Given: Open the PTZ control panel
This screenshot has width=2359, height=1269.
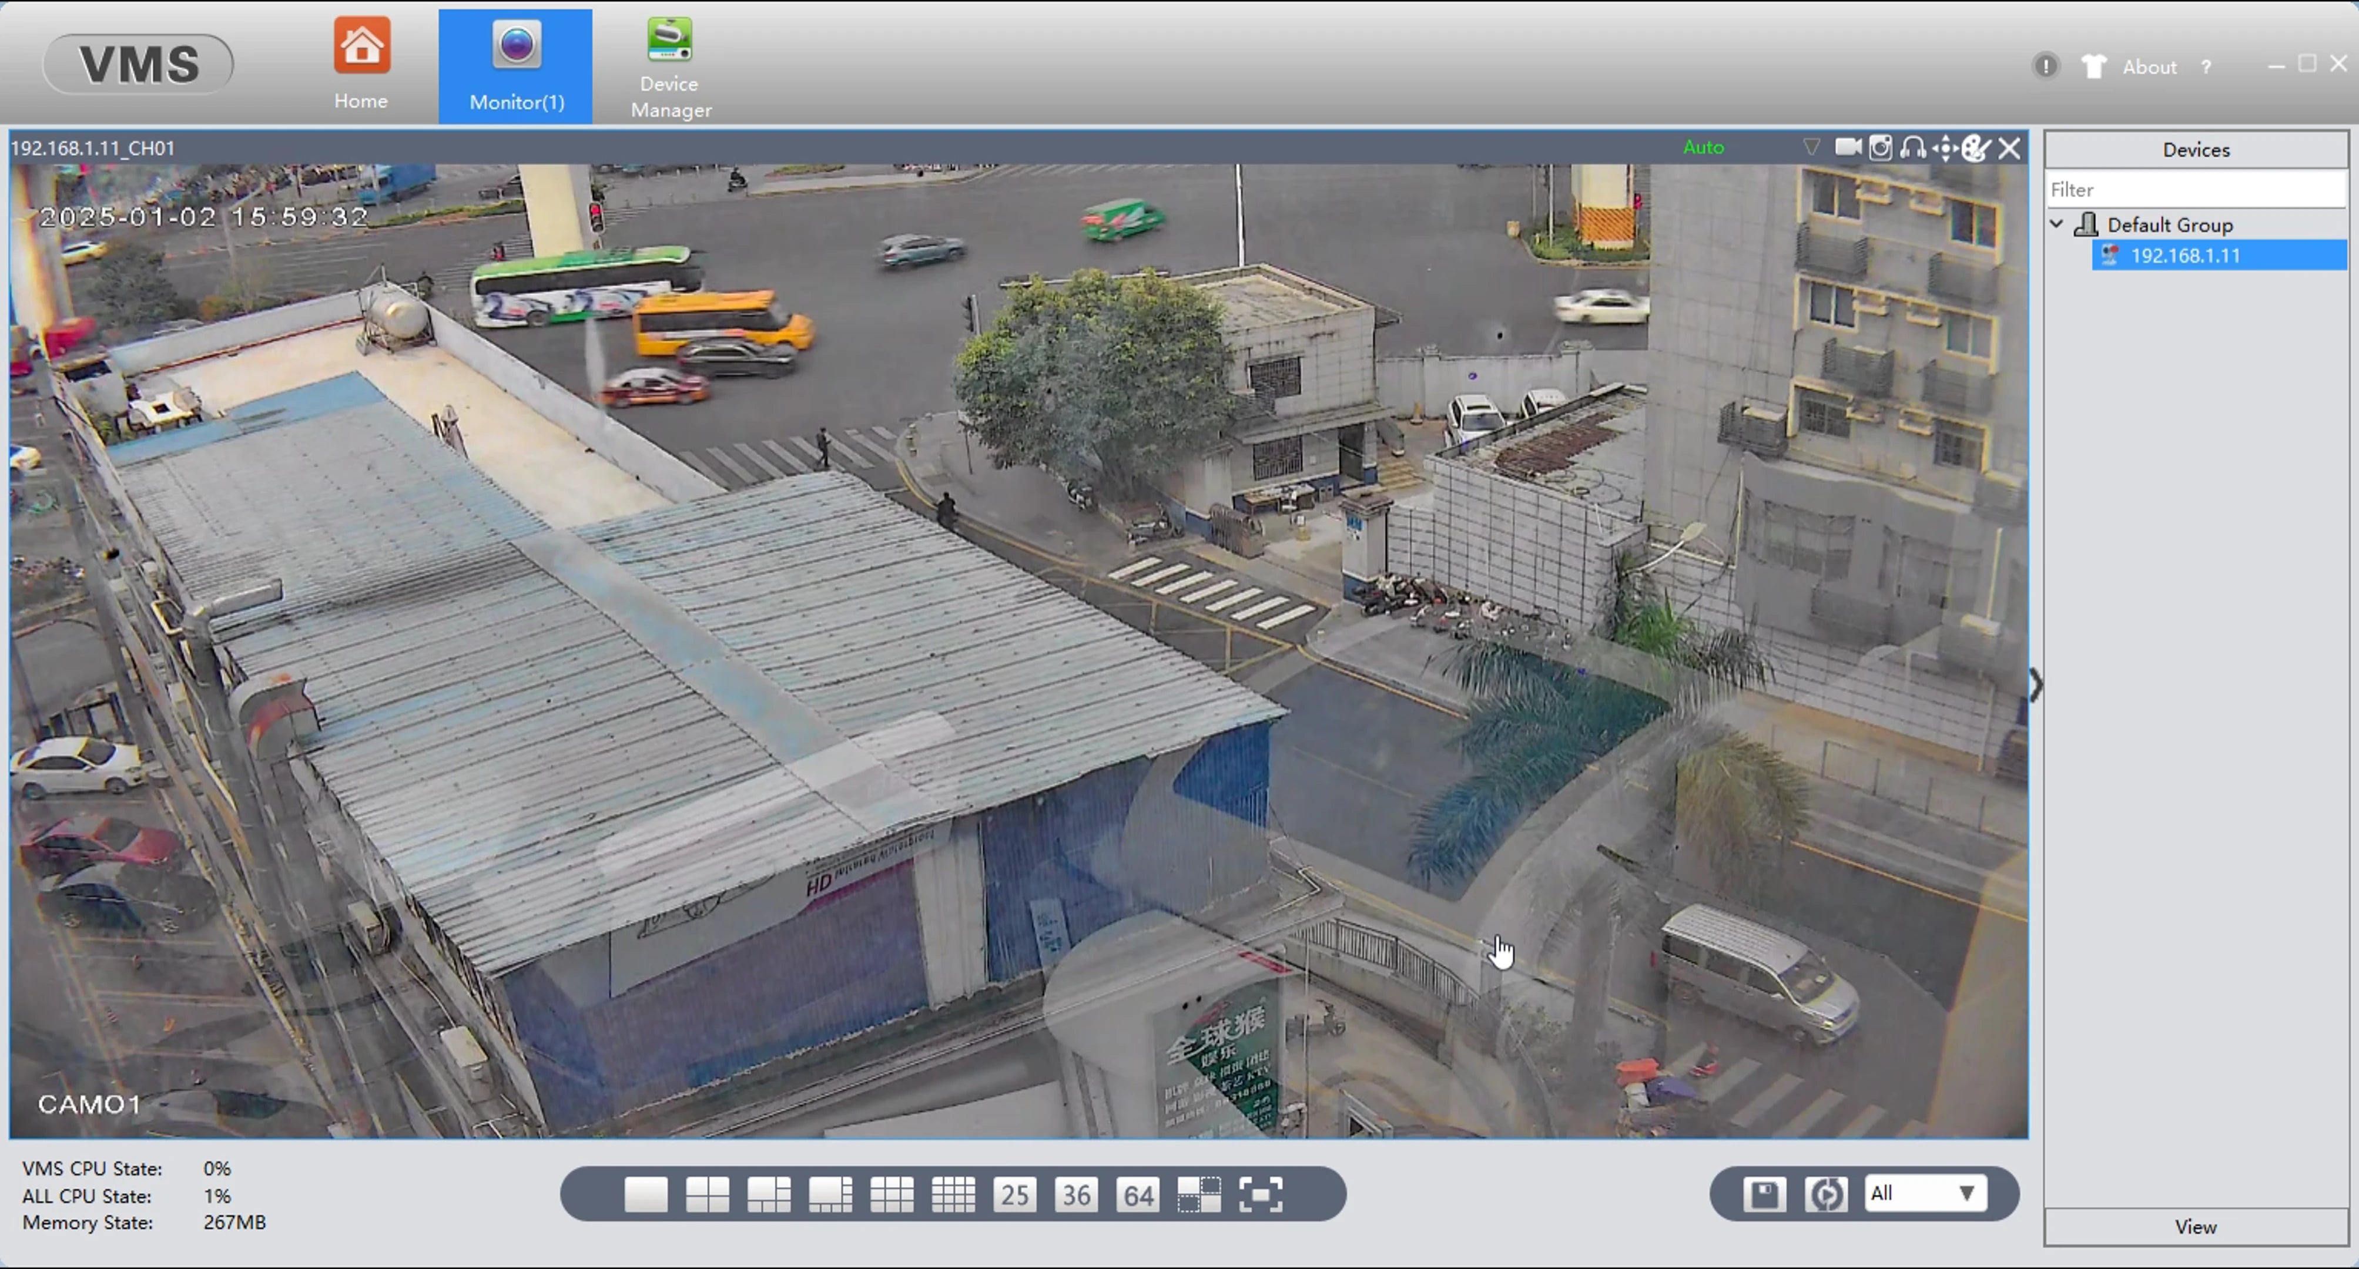Looking at the screenshot, I should [1945, 146].
